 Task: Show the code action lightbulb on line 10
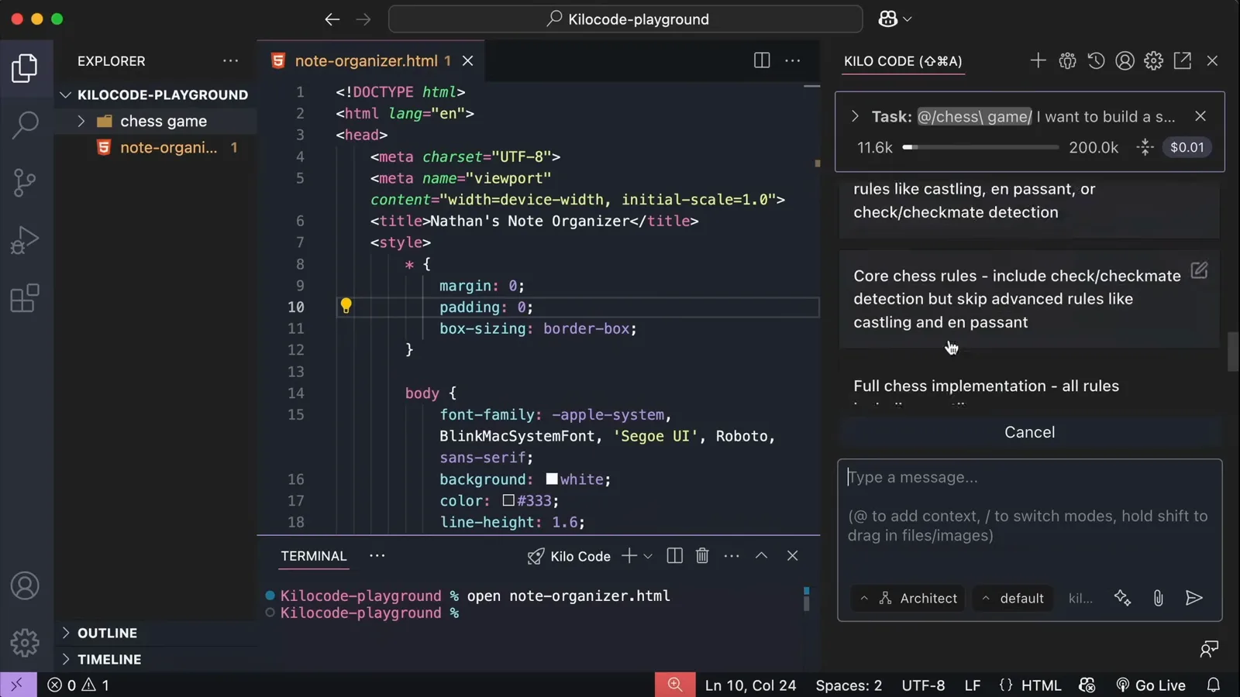[346, 306]
